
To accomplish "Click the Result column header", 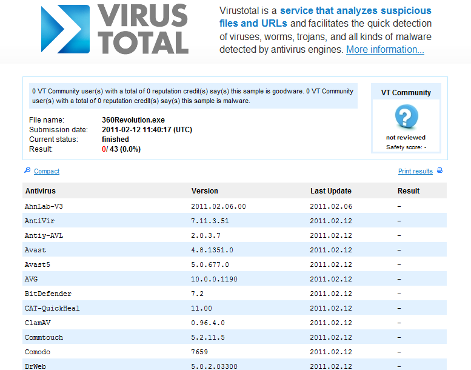I will (x=408, y=191).
